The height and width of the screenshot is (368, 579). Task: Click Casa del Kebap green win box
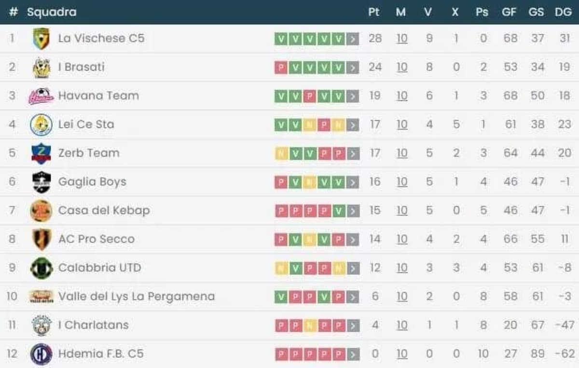tap(339, 211)
